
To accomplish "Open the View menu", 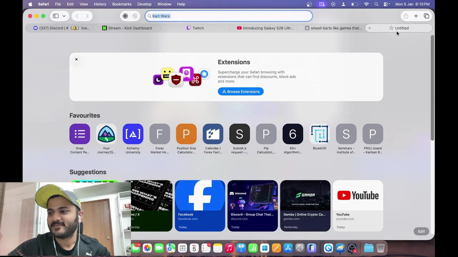I will [84, 4].
